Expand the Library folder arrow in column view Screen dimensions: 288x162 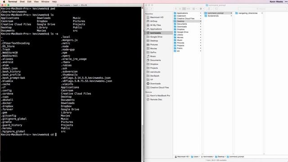tap(201, 35)
